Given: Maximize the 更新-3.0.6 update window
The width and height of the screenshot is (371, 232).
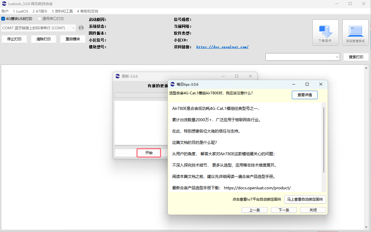Looking at the screenshot, I should tap(237, 76).
